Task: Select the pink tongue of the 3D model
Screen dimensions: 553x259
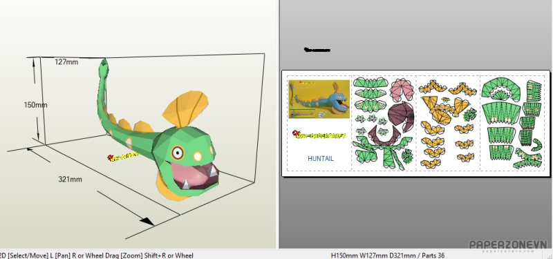Action: pyautogui.click(x=189, y=175)
